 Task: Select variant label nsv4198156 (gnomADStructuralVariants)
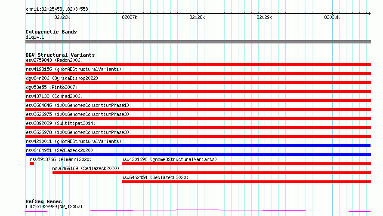74,69
